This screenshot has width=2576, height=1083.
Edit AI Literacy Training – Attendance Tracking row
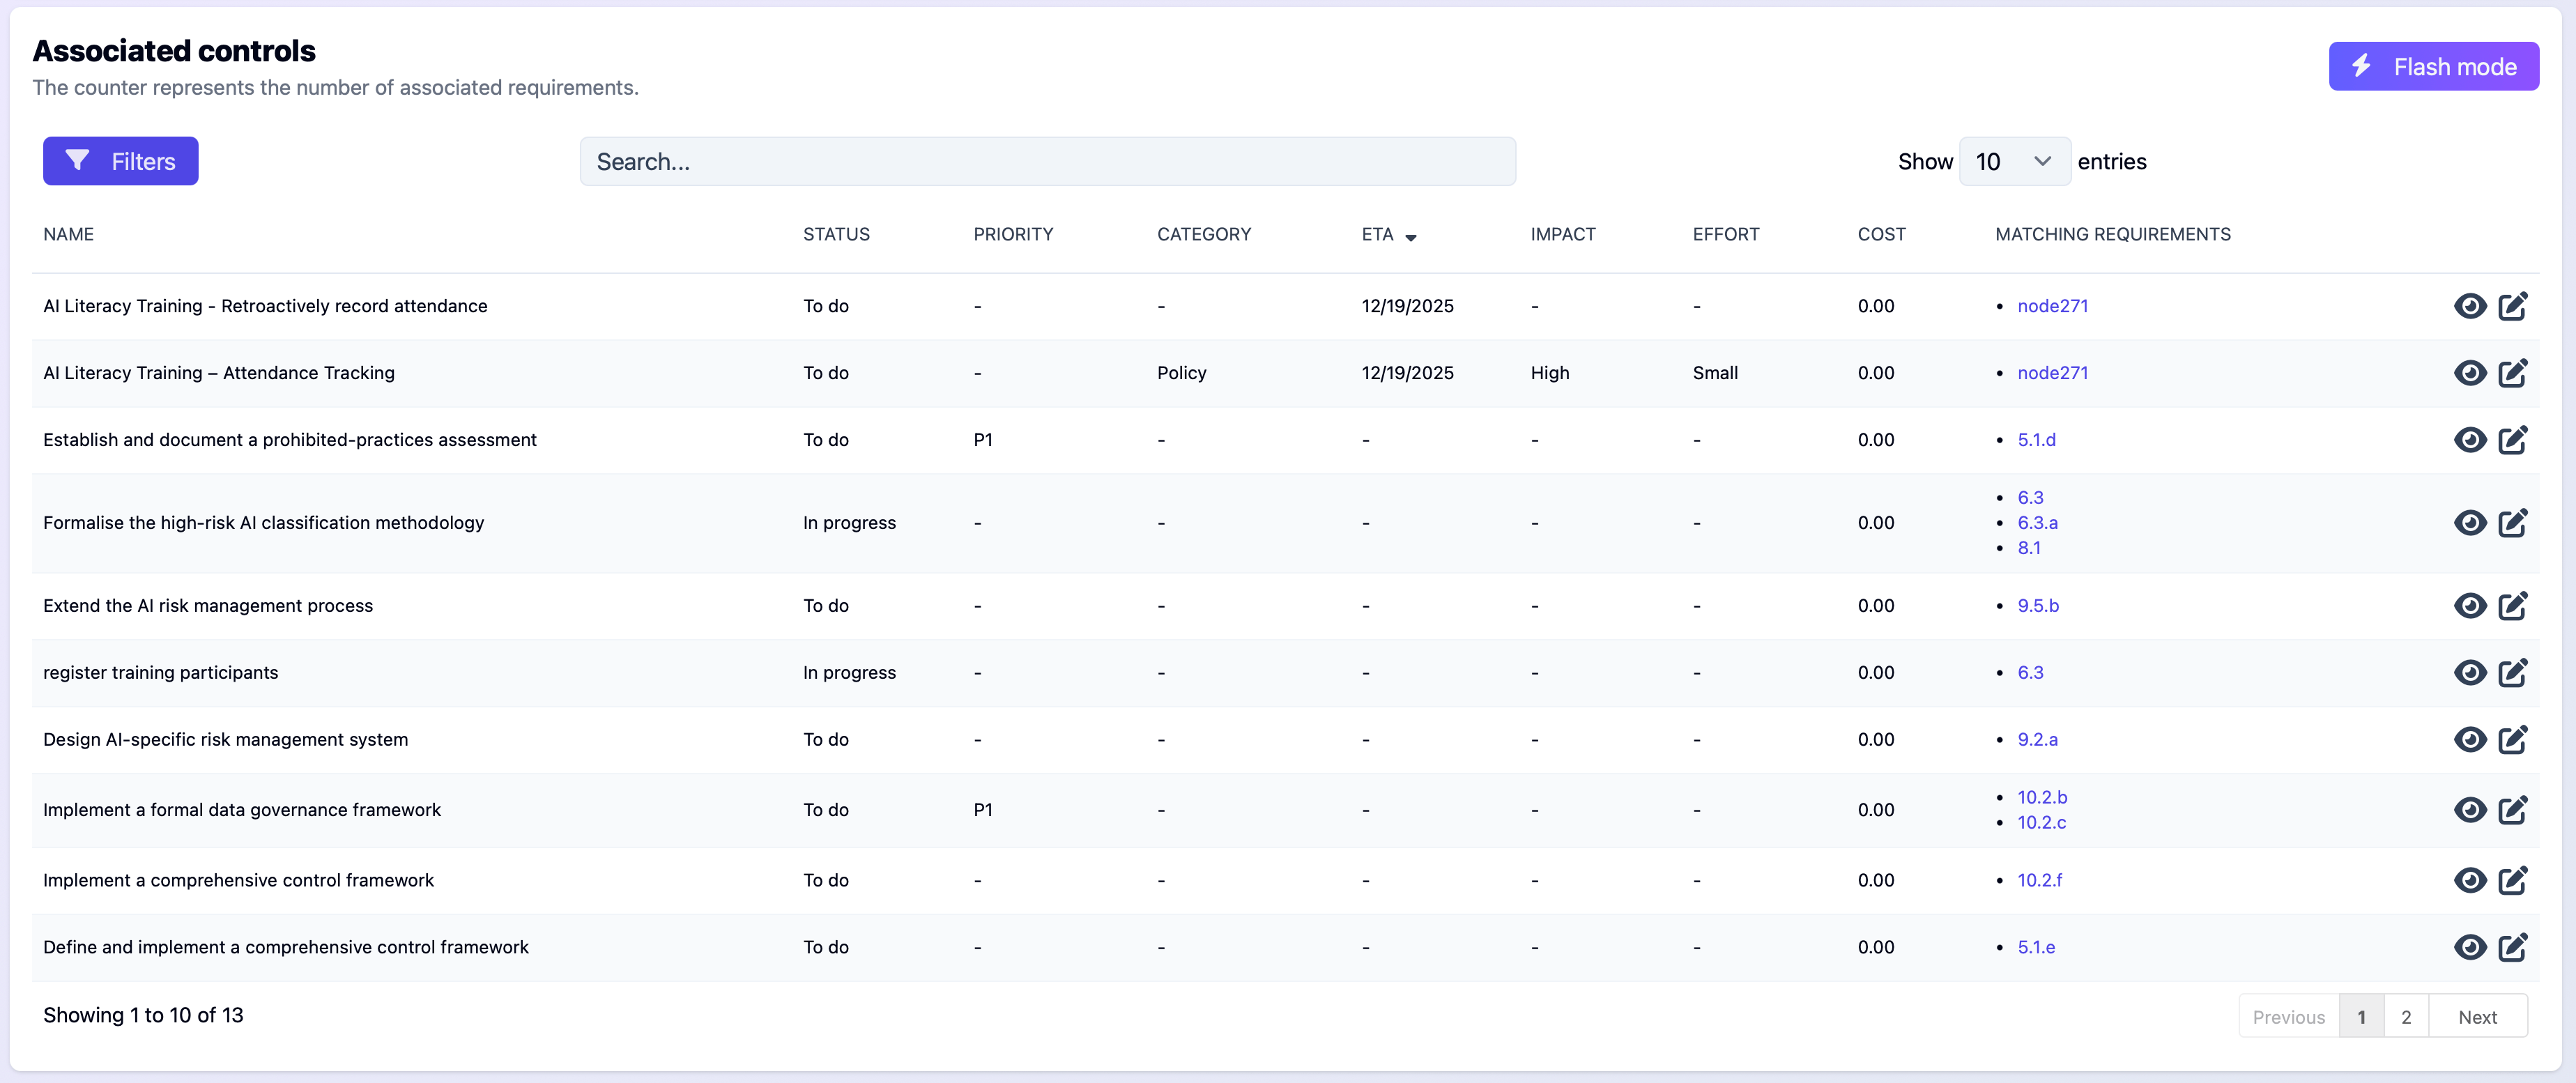[2512, 373]
